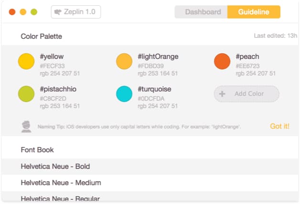Image resolution: width=300 pixels, height=204 pixels.
Task: Click the Add Color button
Action: coord(246,94)
